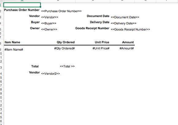Viewport: 178px width, 125px height.
Task: Select the Purchase Order Number label cell
Action: [22, 10]
